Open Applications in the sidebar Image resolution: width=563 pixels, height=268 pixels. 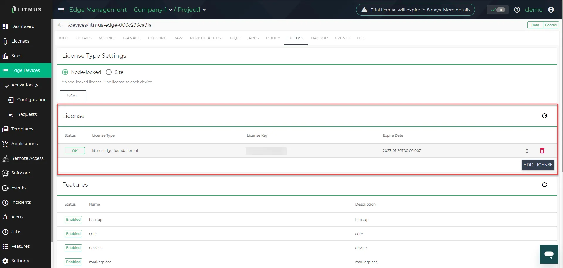coord(26,144)
